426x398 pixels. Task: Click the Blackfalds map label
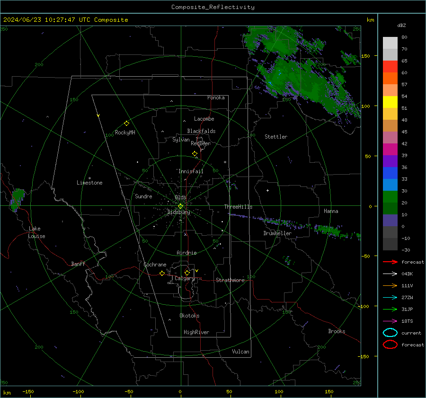(201, 131)
